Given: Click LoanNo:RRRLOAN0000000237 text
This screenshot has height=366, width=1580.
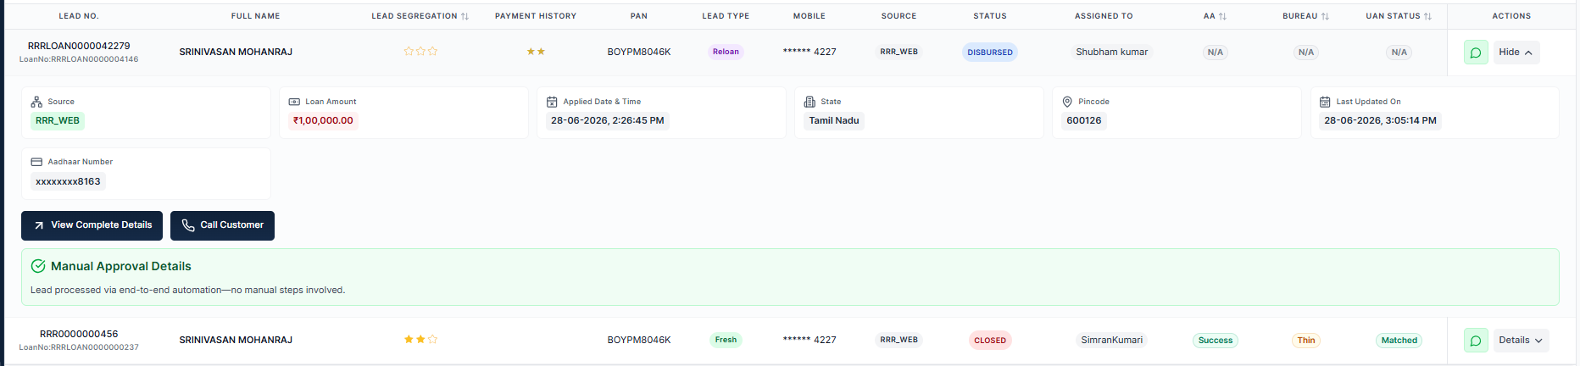Looking at the screenshot, I should point(79,347).
